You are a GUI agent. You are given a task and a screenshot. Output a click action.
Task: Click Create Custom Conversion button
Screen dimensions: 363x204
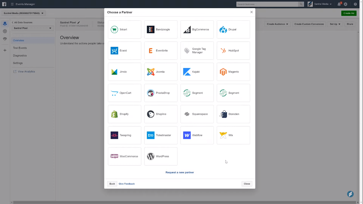pos(309,24)
